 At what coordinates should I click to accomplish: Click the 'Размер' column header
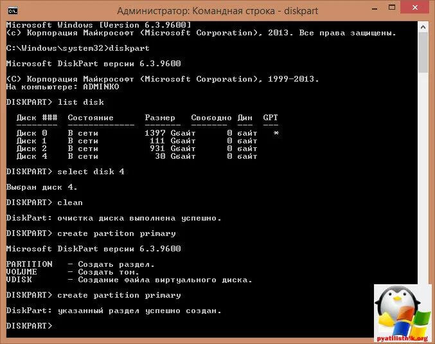click(160, 118)
